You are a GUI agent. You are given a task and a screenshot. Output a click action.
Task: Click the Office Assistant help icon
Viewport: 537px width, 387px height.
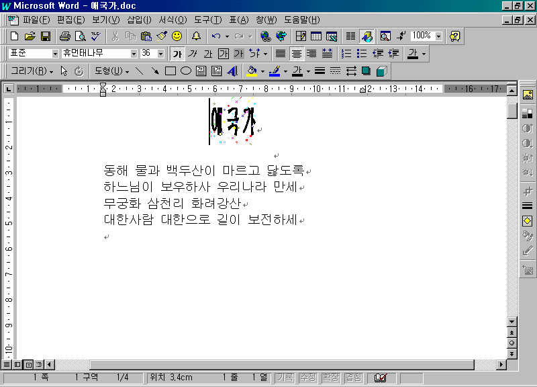[455, 36]
